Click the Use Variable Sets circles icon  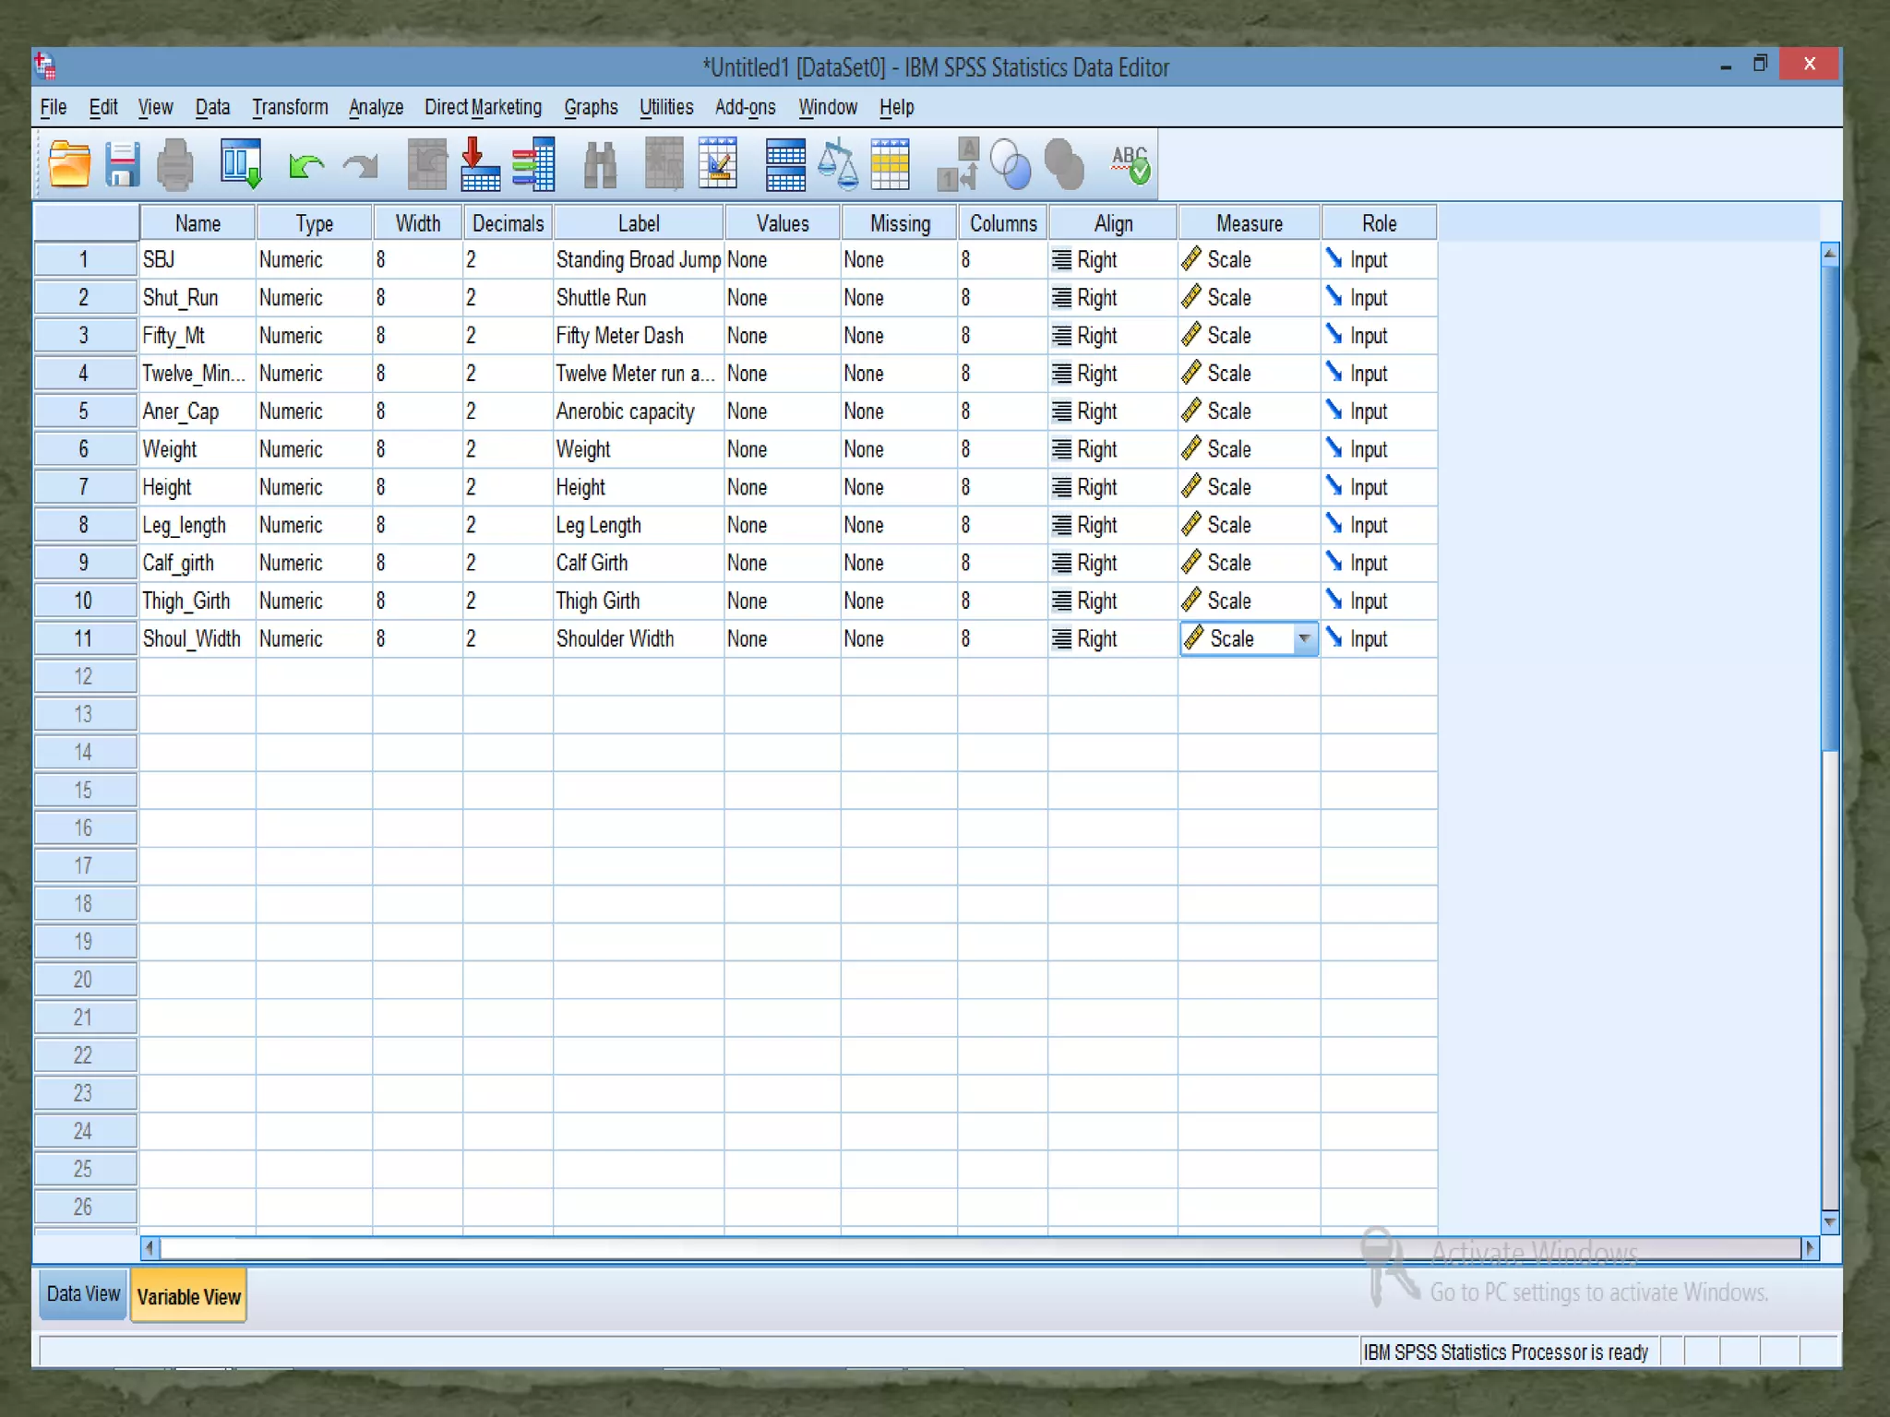click(x=1011, y=165)
